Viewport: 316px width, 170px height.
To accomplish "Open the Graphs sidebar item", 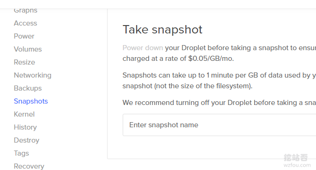I will (x=26, y=11).
